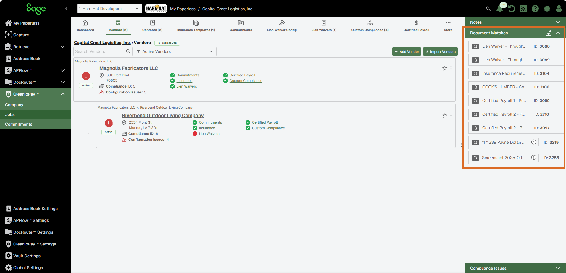
Task: Expand the Retrieve menu in sidebar
Action: coord(63,47)
